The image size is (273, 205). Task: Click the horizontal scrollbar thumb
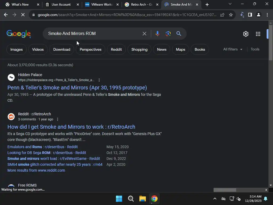click(225, 190)
